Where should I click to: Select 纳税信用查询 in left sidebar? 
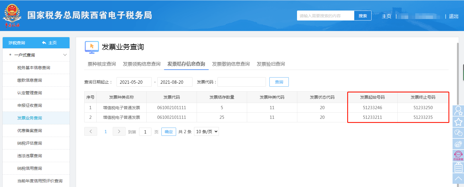[30, 168]
